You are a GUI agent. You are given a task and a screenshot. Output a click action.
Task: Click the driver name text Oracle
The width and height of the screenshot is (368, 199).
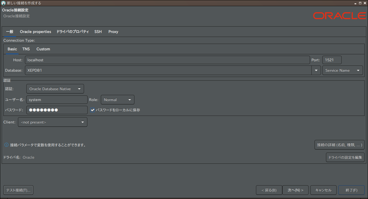pos(29,157)
